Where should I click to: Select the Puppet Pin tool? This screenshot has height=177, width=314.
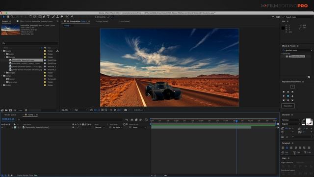[72, 17]
